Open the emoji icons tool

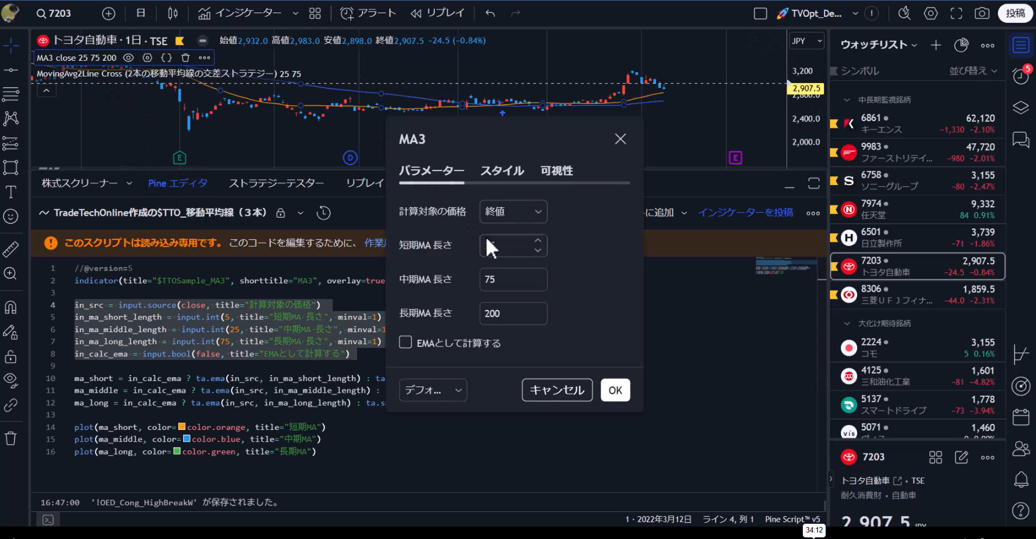[x=11, y=217]
